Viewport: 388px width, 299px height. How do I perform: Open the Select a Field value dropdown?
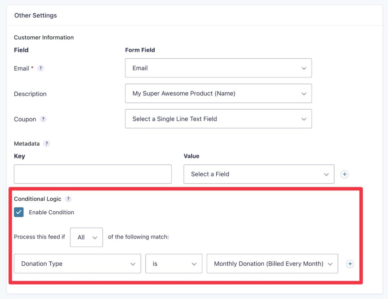[x=259, y=174]
